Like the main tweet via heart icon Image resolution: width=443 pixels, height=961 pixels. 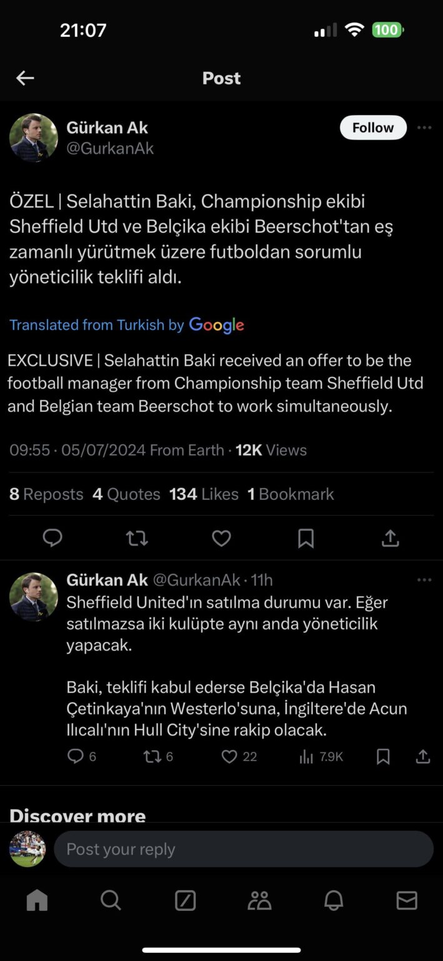(221, 538)
